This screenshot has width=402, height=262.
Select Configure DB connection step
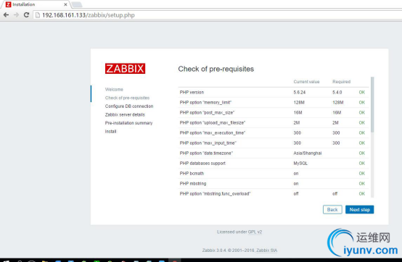(129, 106)
